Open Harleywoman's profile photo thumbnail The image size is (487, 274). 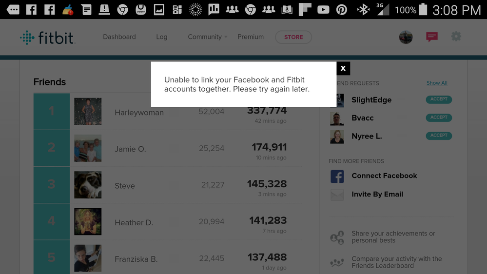[x=88, y=112]
